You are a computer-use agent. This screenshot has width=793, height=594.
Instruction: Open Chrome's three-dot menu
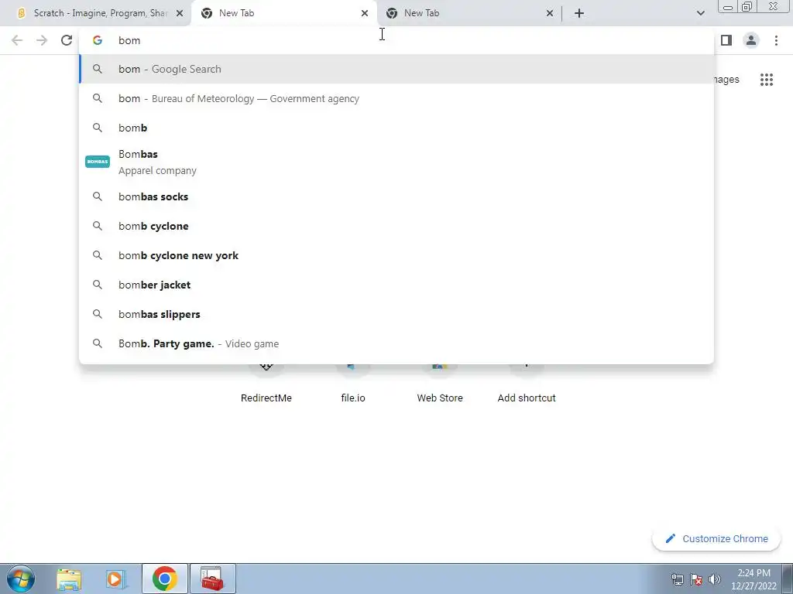(x=776, y=40)
